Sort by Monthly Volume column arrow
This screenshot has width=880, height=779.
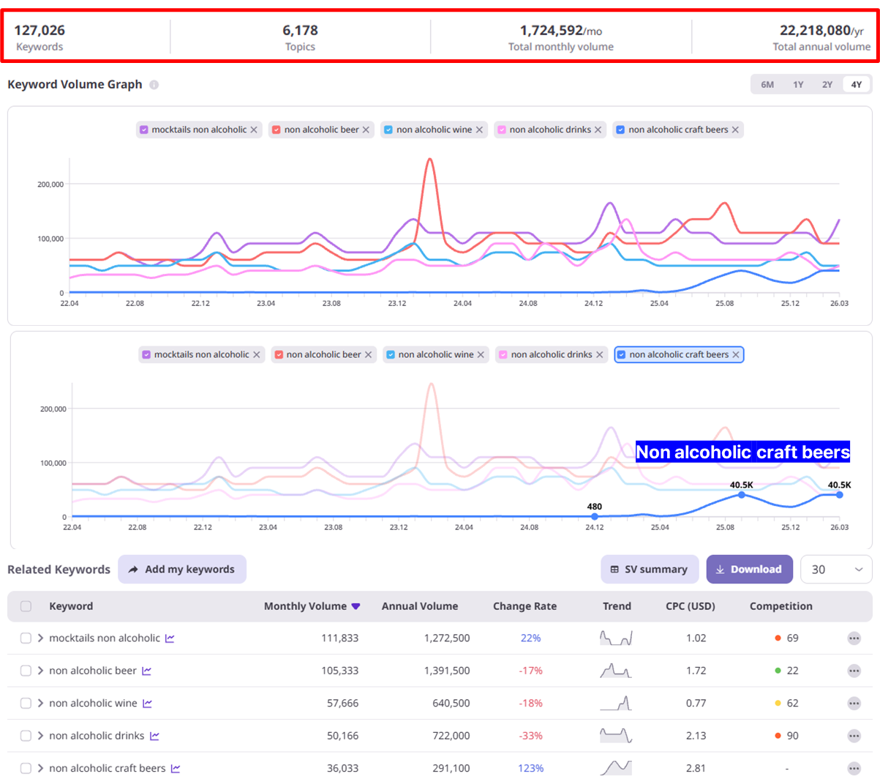(356, 606)
